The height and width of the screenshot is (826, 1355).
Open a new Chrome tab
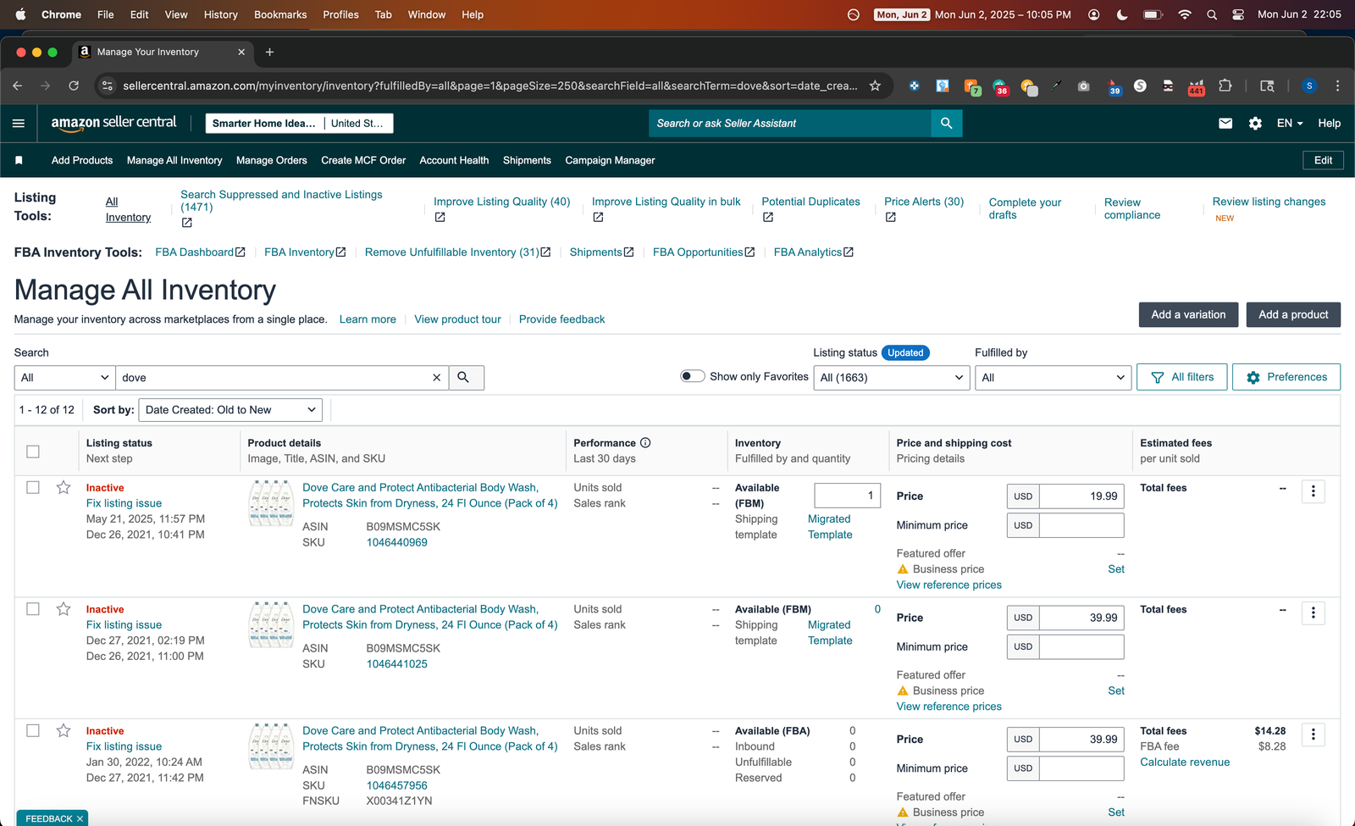(269, 52)
